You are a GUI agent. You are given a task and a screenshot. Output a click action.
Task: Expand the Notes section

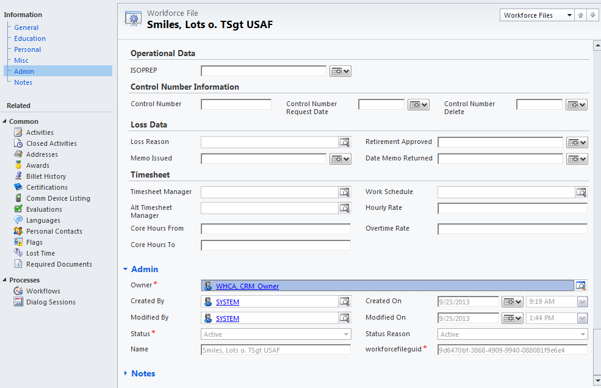[126, 373]
